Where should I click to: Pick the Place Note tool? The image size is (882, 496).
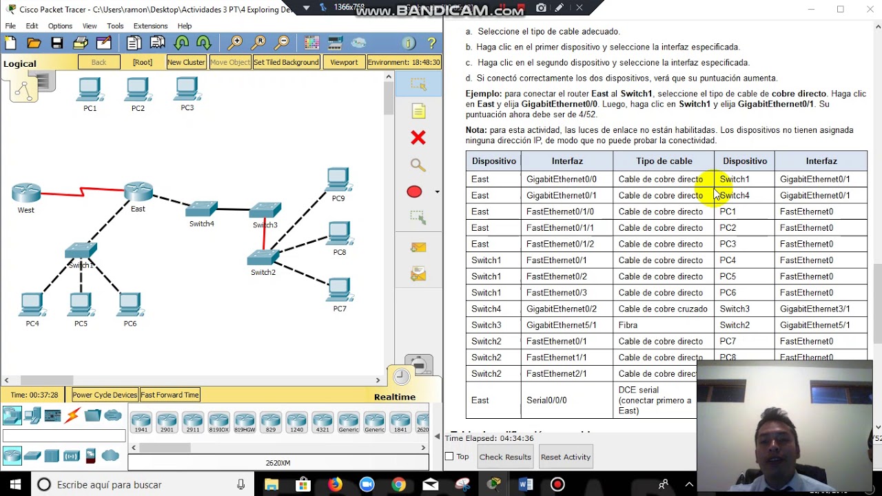tap(418, 112)
